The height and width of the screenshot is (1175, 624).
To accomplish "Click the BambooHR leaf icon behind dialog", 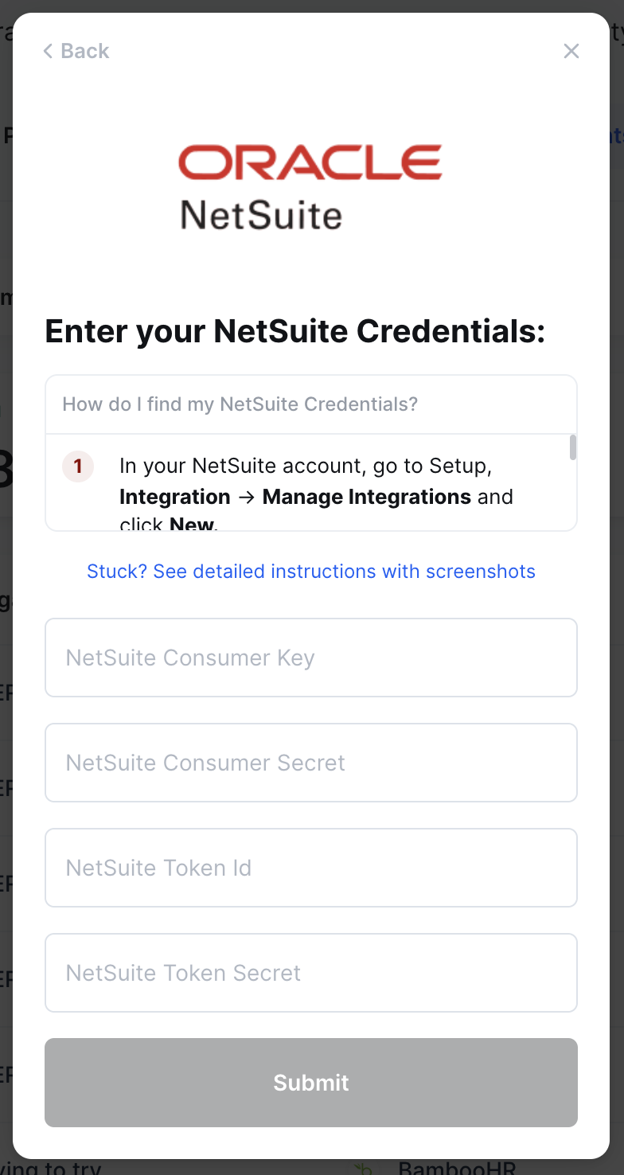I will (x=364, y=1169).
